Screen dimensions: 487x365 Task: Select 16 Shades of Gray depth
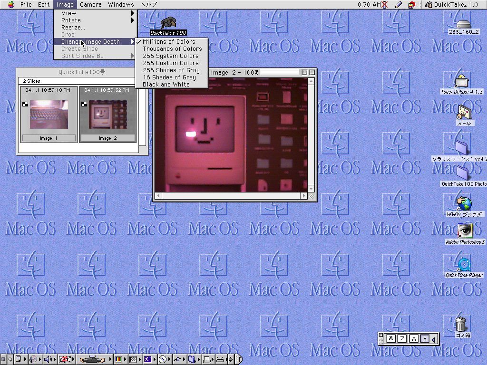171,77
